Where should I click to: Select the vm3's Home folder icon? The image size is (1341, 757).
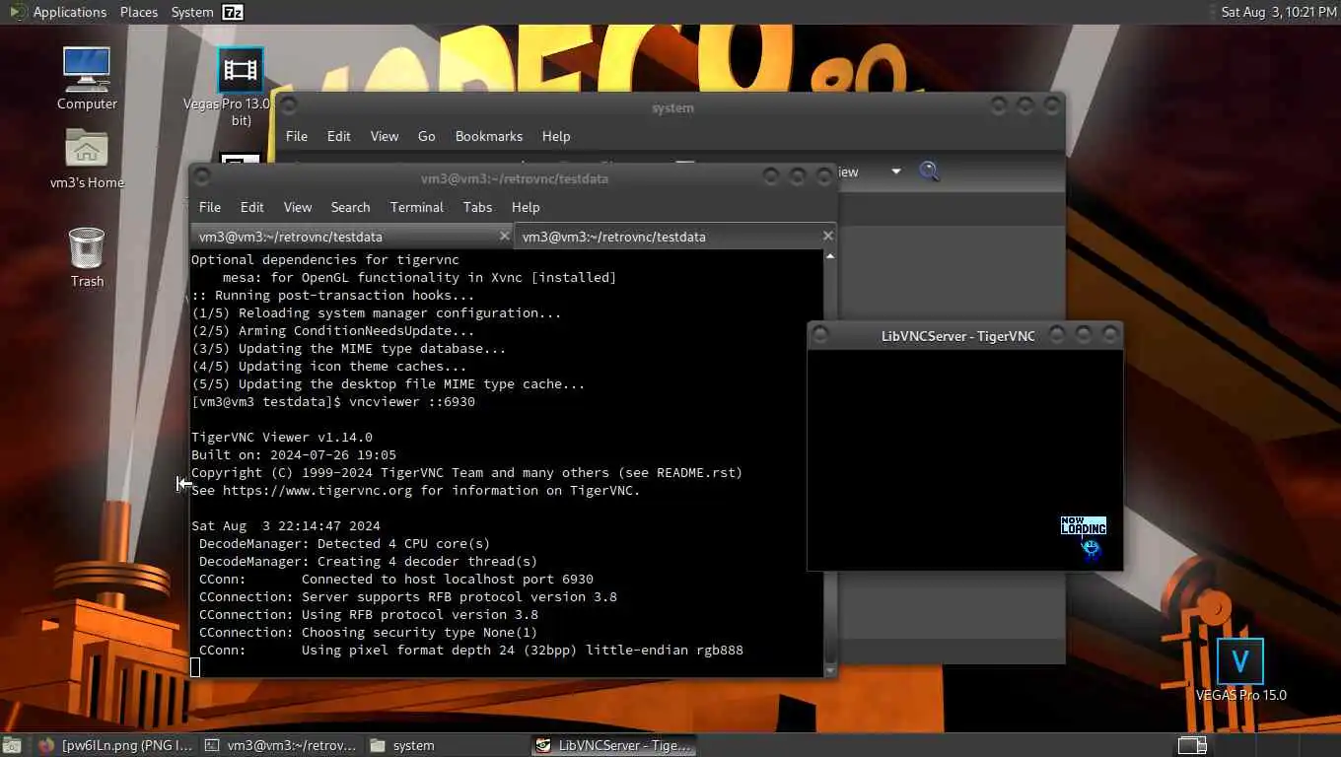(87, 158)
